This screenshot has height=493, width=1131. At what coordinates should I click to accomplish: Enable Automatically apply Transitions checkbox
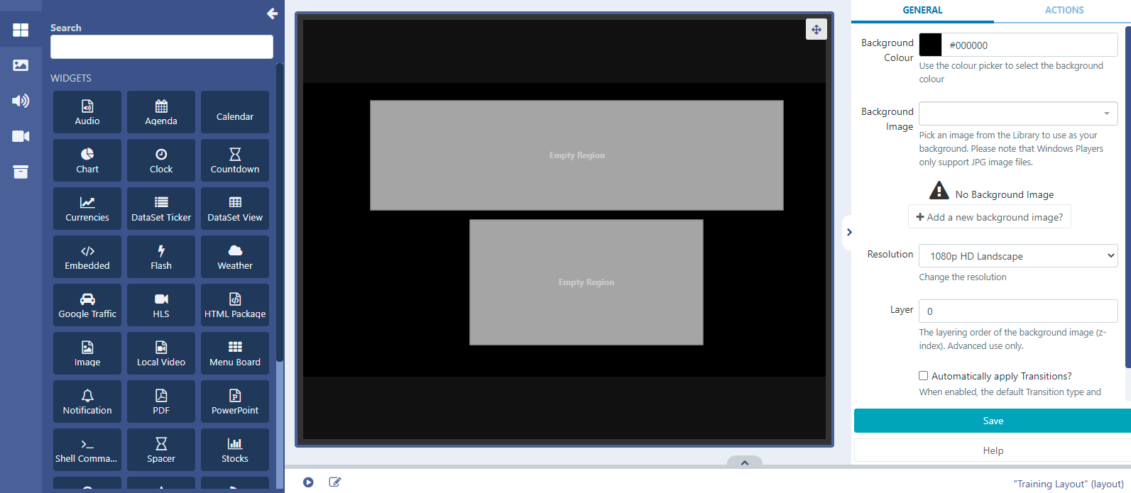pos(923,376)
